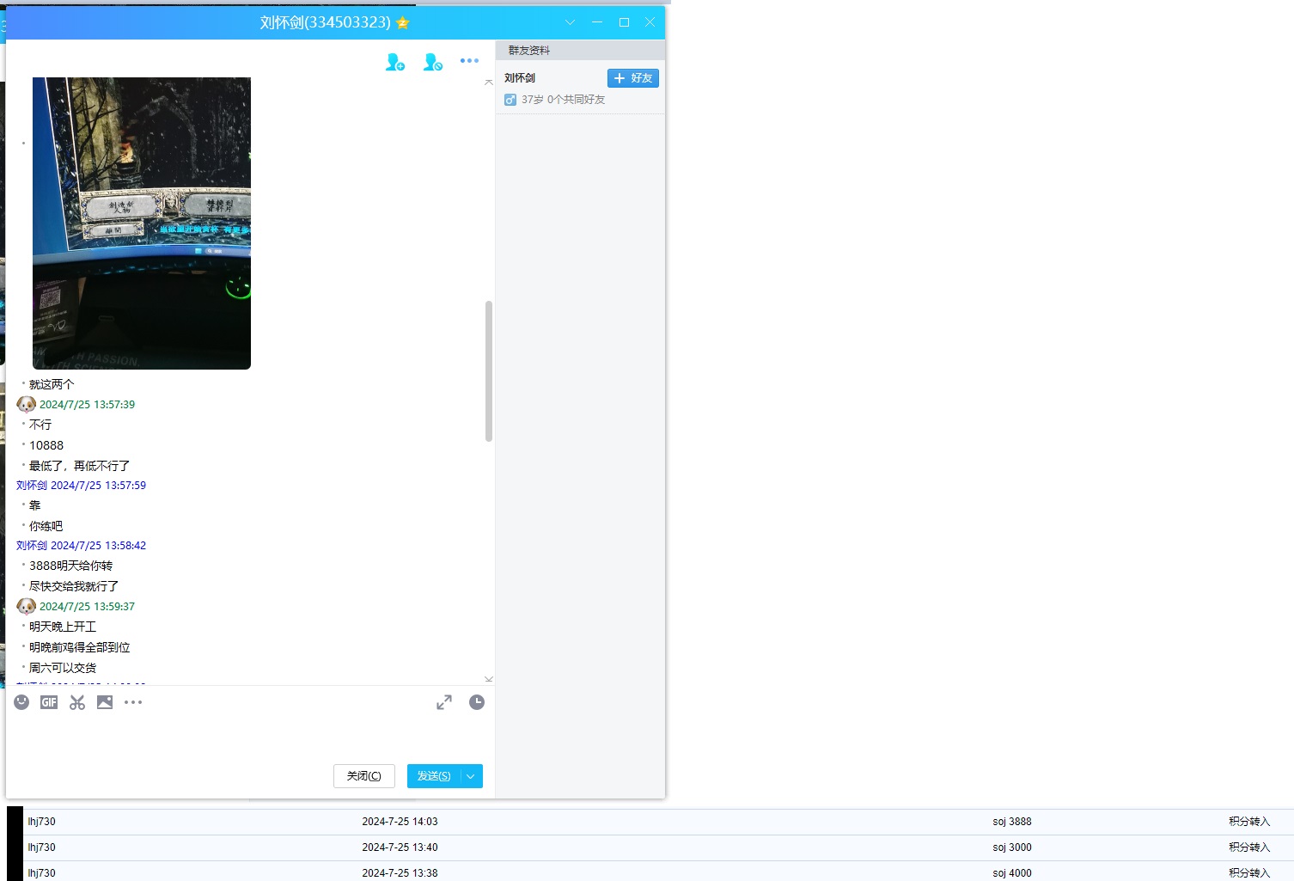Image resolution: width=1294 pixels, height=881 pixels.
Task: Open message history clock icon
Action: tap(477, 702)
